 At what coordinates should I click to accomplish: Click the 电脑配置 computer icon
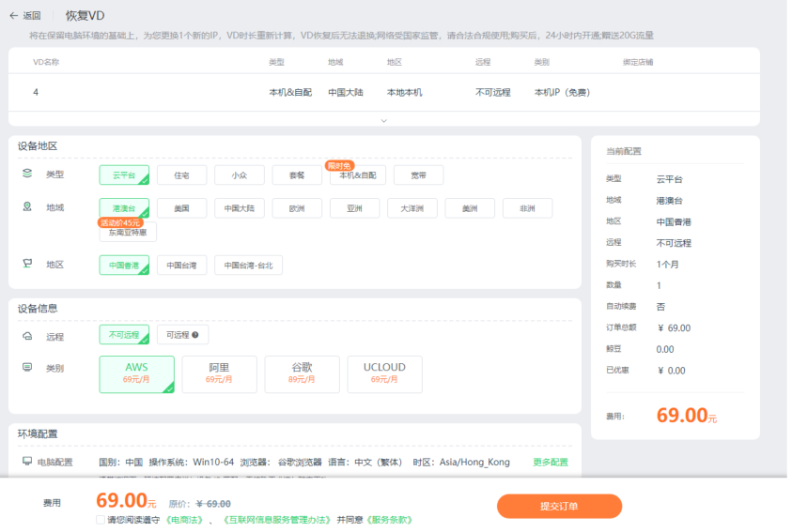point(27,461)
